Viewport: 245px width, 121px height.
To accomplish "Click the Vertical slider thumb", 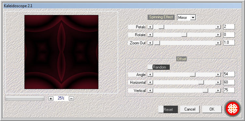I will pyautogui.click(x=205, y=91).
